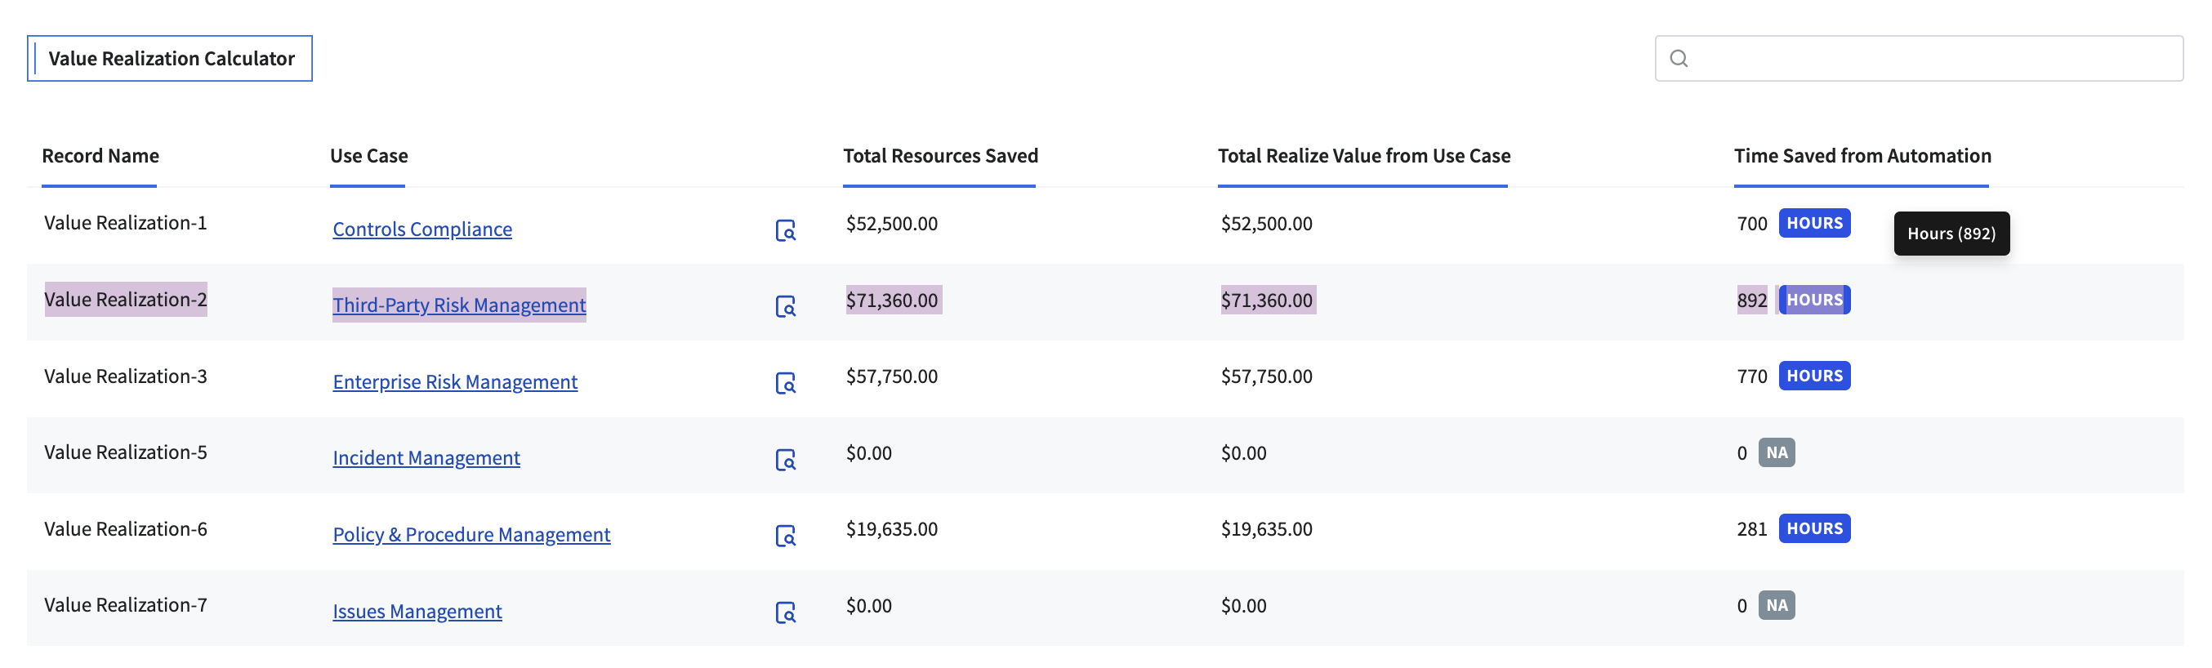The height and width of the screenshot is (668, 2212).
Task: Open the Issues Management link
Action: 417,611
